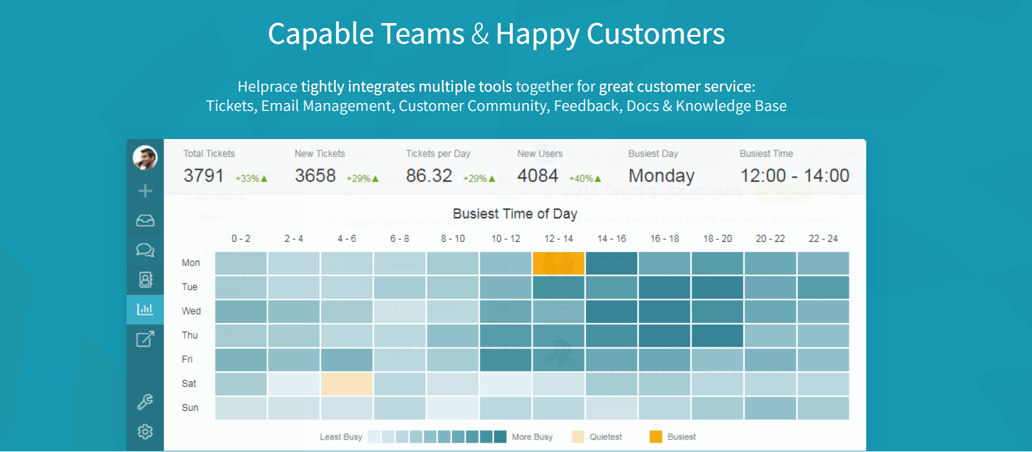Click the Busiest orange legend swatch
Screen dimensions: 1032x452
656,437
